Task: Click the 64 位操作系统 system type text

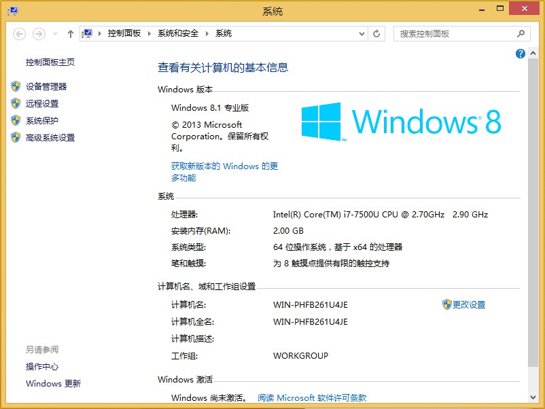Action: (x=338, y=247)
